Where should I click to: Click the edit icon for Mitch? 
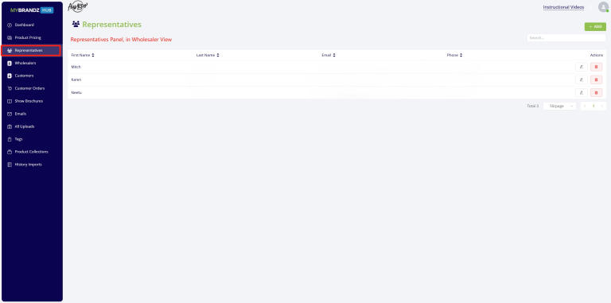tap(581, 67)
